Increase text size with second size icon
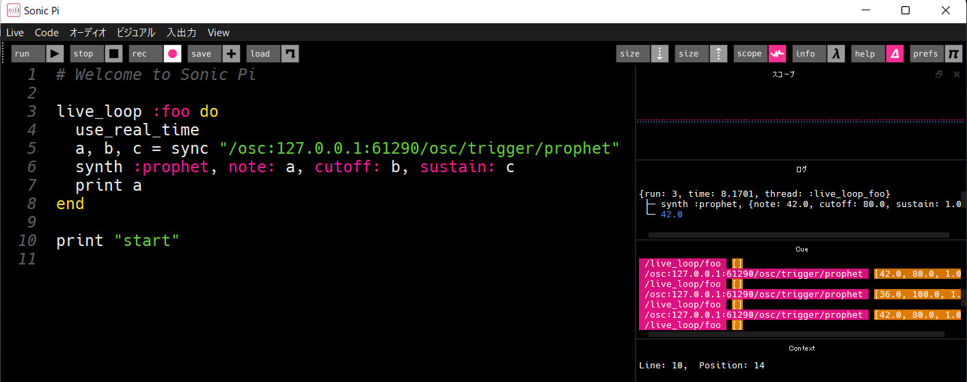The height and width of the screenshot is (382, 967). pyautogui.click(x=718, y=53)
